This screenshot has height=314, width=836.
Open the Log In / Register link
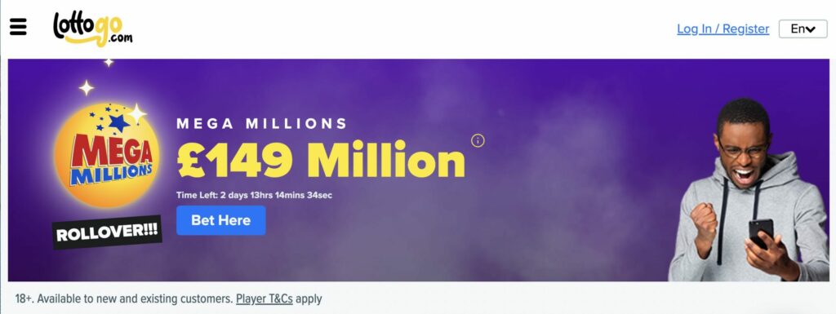tap(723, 29)
